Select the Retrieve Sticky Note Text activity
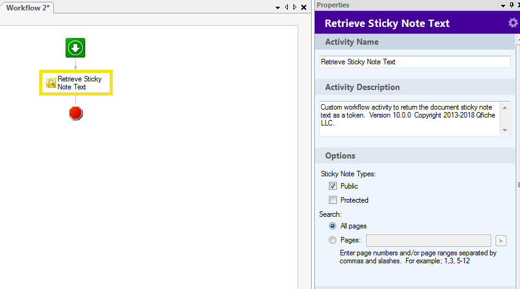The width and height of the screenshot is (520, 289). point(76,83)
